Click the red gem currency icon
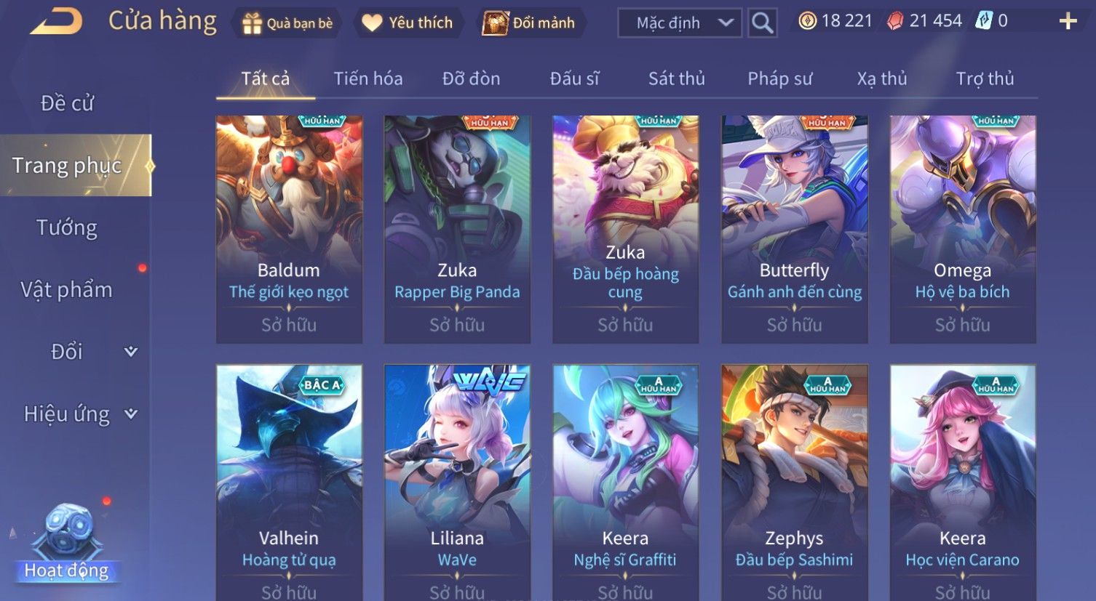Viewport: 1096px width, 601px height. [x=895, y=21]
